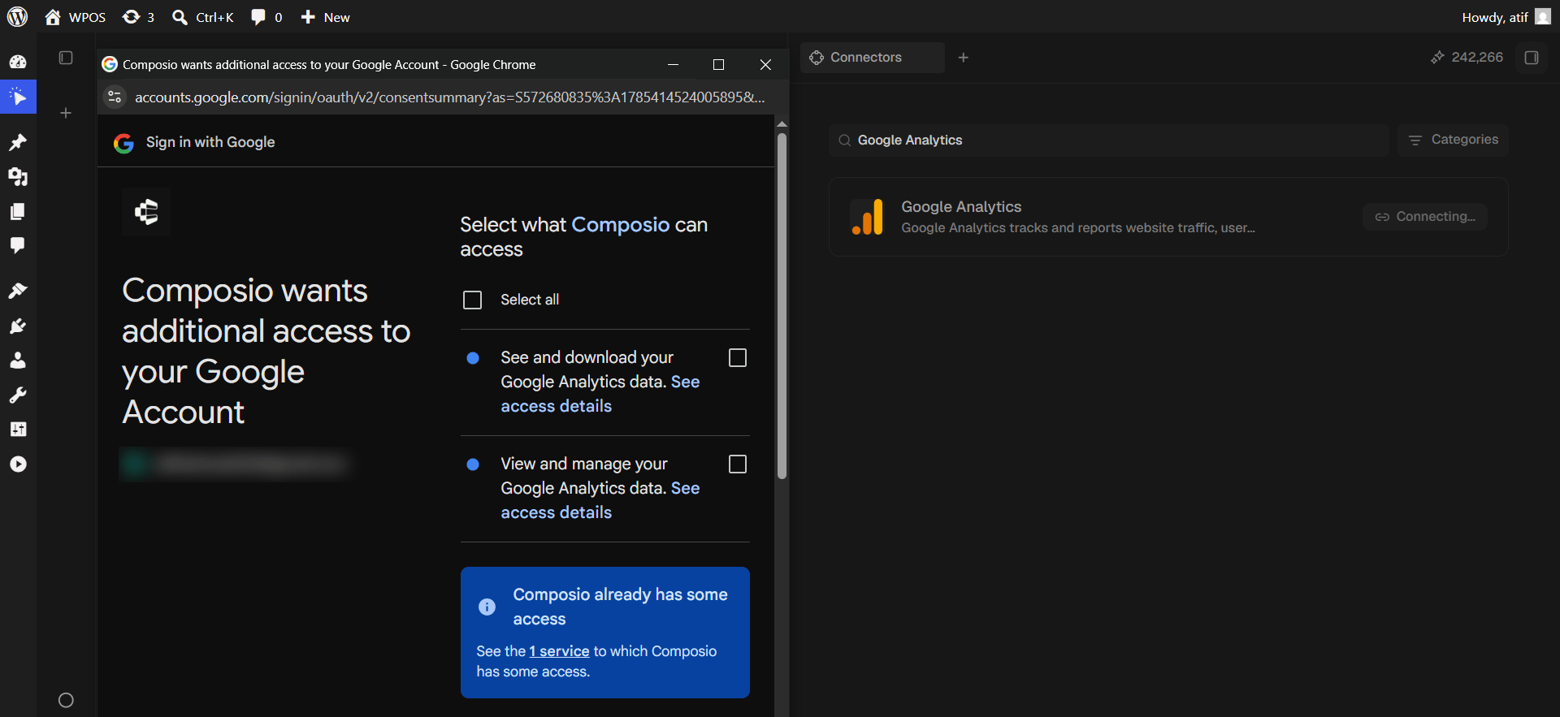Open the comments bubble showing 0

coord(266,17)
